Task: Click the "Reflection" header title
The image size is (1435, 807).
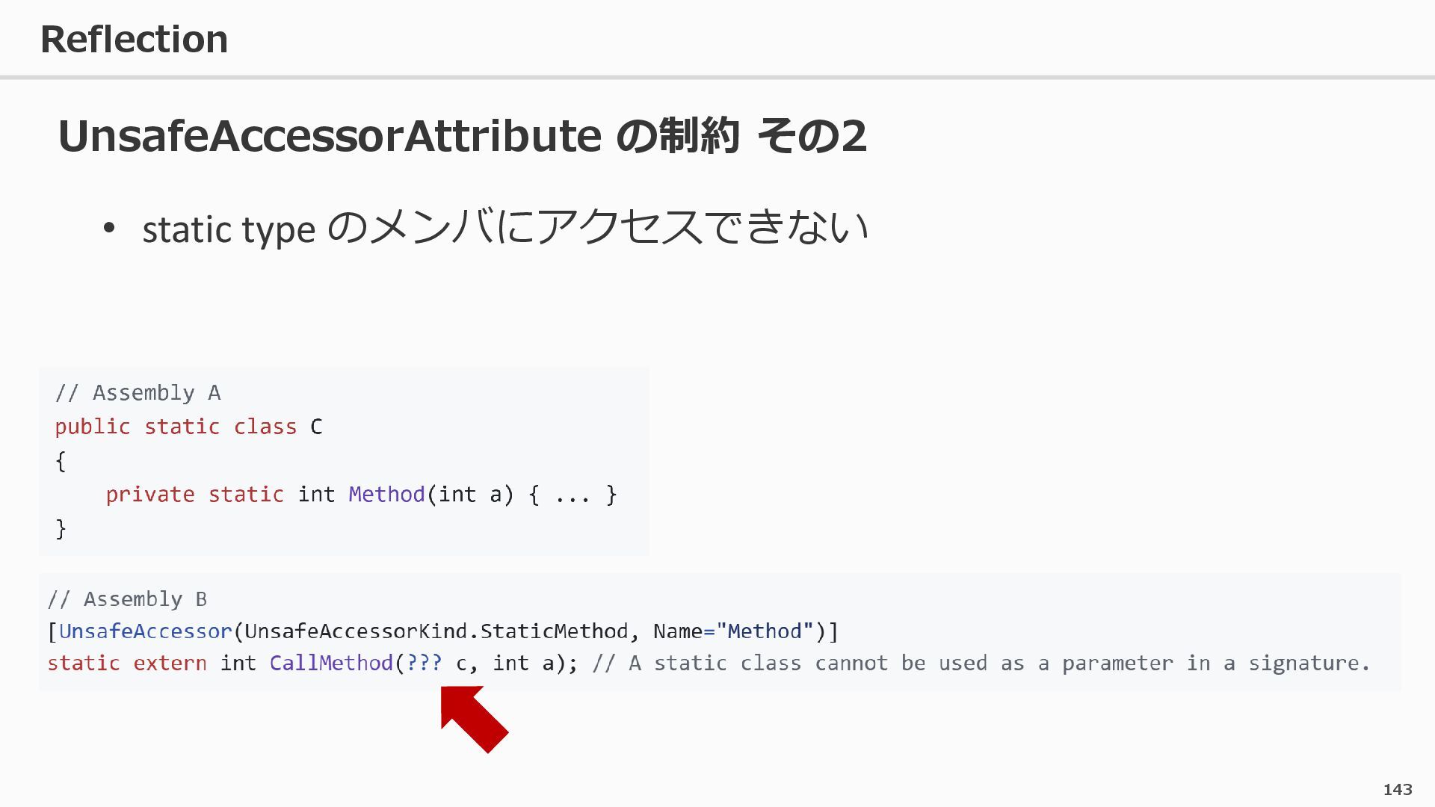Action: [x=134, y=39]
